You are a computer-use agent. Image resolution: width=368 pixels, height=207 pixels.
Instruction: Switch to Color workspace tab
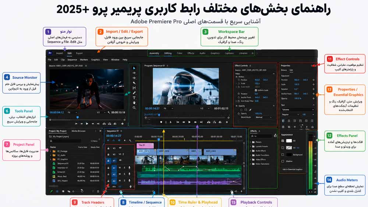point(180,53)
